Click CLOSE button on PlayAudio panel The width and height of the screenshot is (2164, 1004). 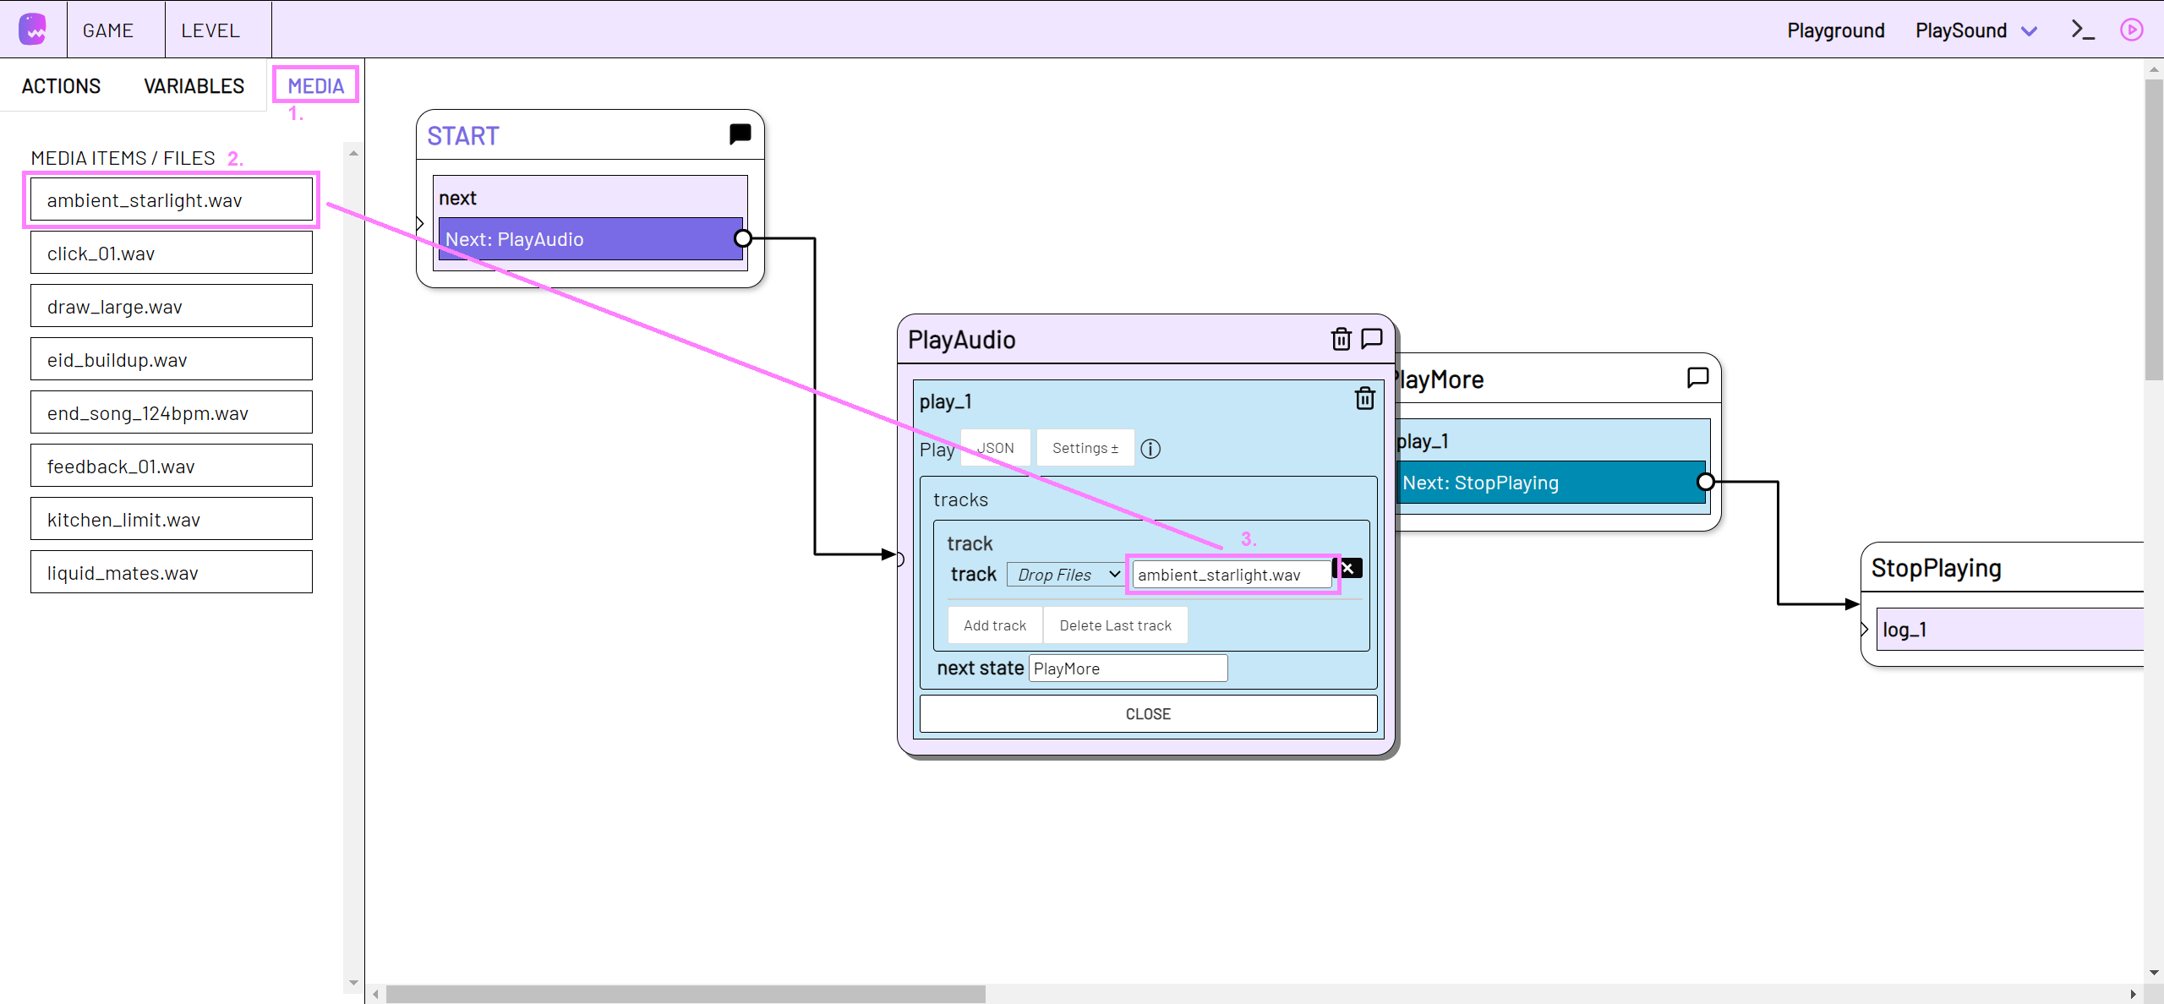pyautogui.click(x=1148, y=714)
